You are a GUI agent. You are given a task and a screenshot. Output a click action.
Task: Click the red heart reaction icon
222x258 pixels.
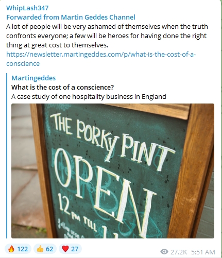[65, 249]
